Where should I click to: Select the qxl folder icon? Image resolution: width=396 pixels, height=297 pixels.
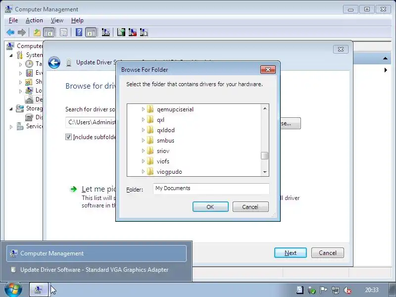(150, 119)
